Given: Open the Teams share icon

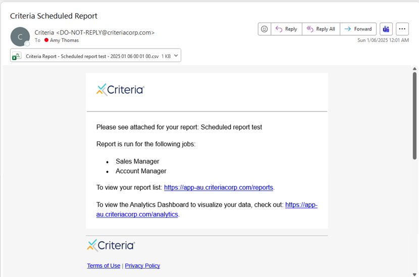Looking at the screenshot, I should [386, 29].
